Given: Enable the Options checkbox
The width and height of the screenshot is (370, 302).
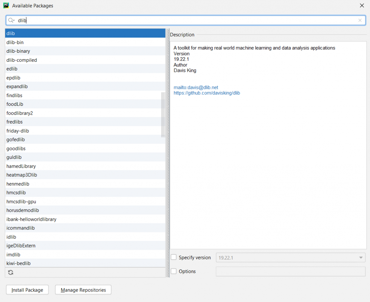Looking at the screenshot, I should tap(173, 271).
